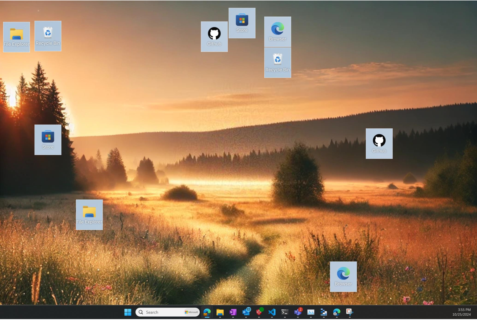
Task: Launch the Terminal from the taskbar
Action: click(285, 312)
